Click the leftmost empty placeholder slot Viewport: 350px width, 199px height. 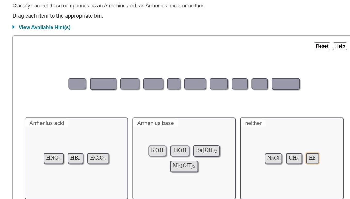tap(77, 84)
